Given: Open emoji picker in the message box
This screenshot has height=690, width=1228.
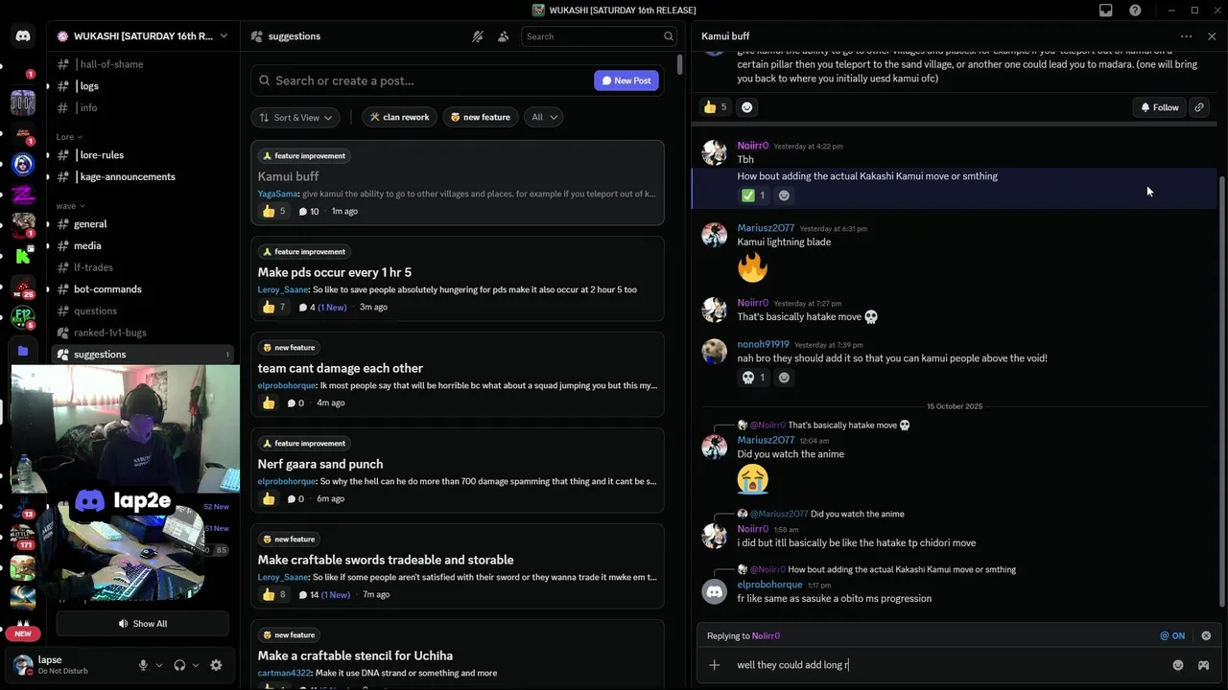Looking at the screenshot, I should click(x=1178, y=665).
